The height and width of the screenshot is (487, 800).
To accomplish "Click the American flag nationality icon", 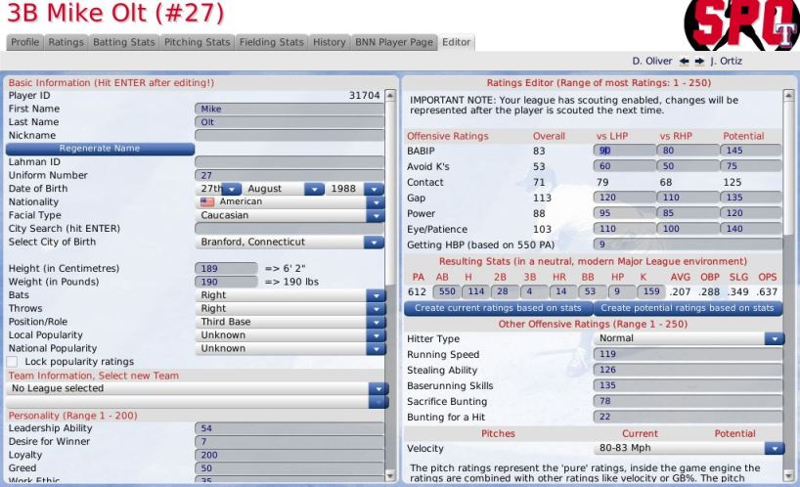I will point(207,202).
